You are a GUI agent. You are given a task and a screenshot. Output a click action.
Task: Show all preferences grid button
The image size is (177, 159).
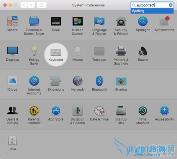pos(42,5)
